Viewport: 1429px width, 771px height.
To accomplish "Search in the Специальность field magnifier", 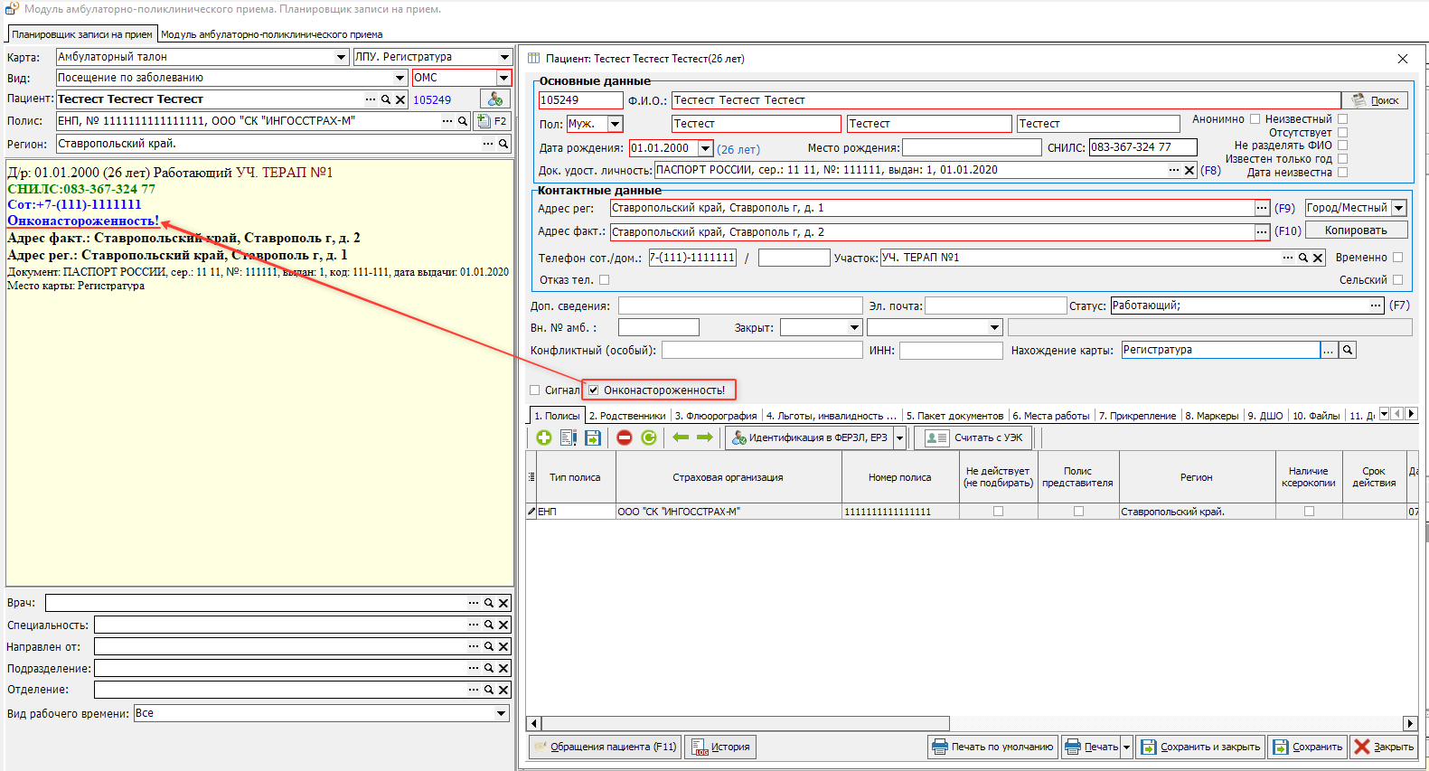I will coord(489,625).
